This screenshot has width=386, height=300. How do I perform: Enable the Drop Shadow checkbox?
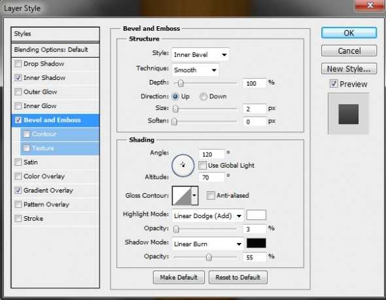click(x=18, y=64)
